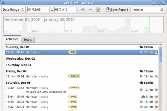
Task: Click the hamster search field
Action: [x=147, y=10]
